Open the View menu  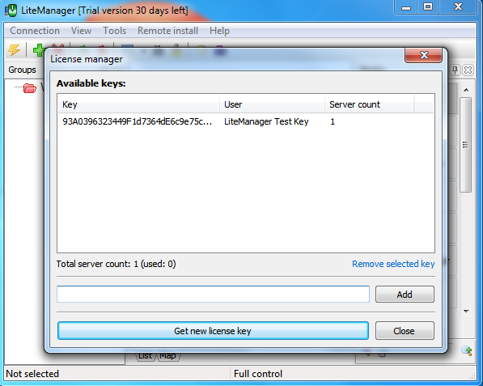click(82, 31)
